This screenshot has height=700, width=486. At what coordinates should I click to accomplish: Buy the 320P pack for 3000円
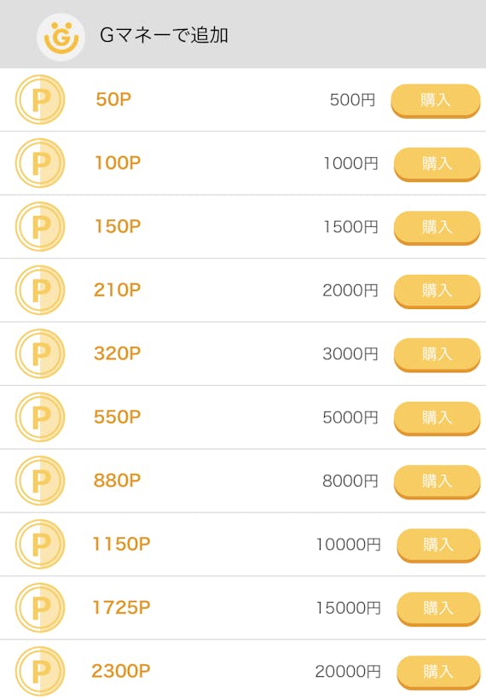point(437,354)
